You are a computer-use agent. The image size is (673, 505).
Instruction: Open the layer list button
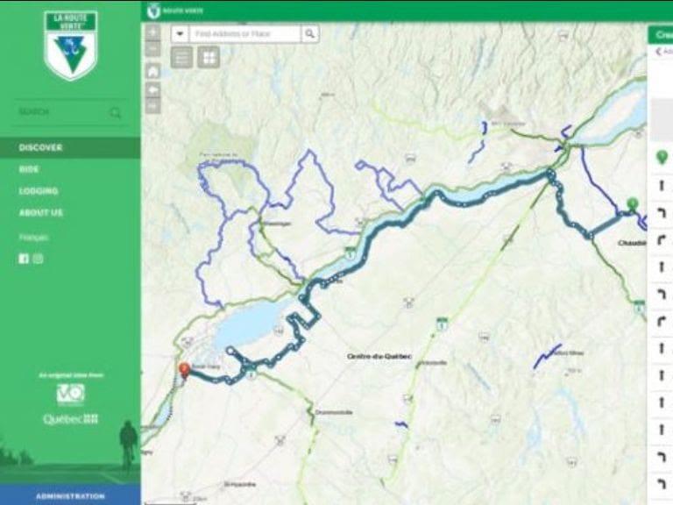(181, 57)
